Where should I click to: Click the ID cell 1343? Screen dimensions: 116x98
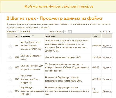17,79
